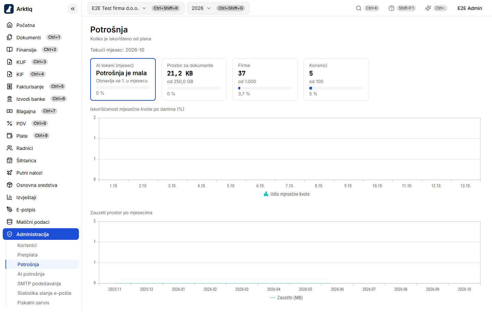
Task: Click the Arktiq logo icon
Action: (x=9, y=9)
